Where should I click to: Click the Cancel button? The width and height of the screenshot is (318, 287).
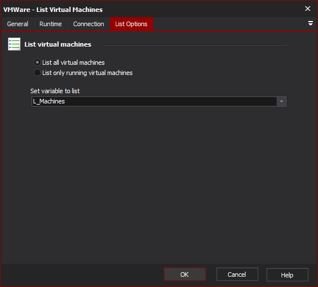coord(237,274)
